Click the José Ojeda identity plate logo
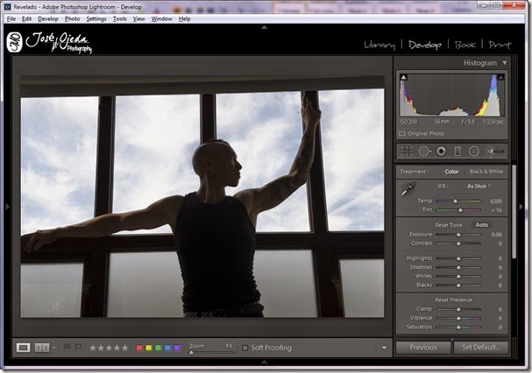532x373 pixels. [49, 42]
